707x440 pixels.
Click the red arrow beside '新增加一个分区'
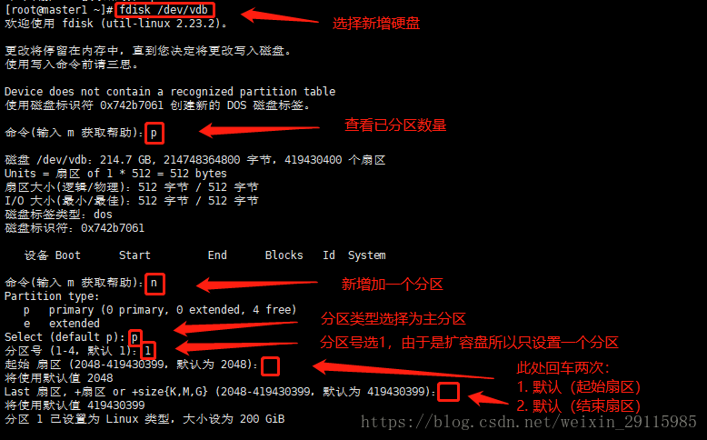(x=257, y=285)
